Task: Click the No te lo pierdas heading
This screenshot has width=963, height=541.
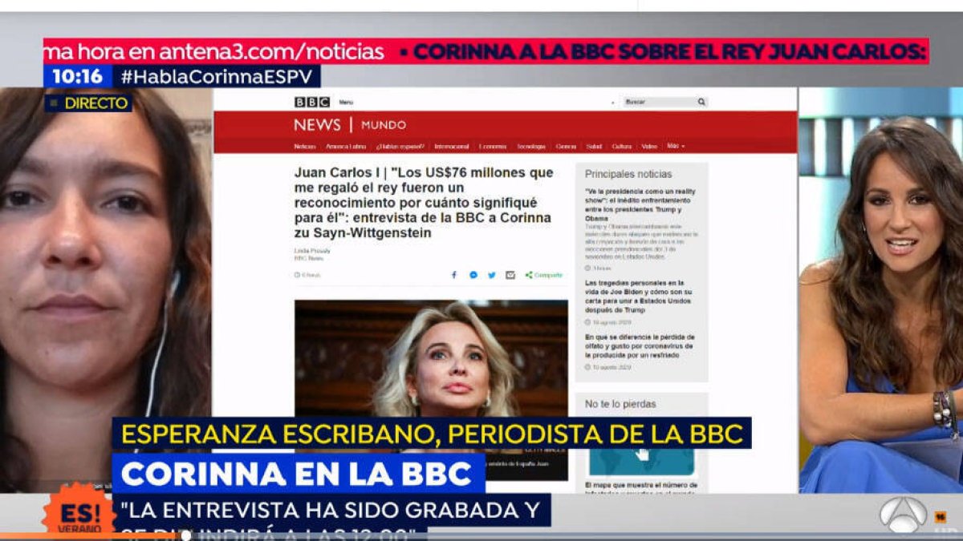Action: [620, 404]
